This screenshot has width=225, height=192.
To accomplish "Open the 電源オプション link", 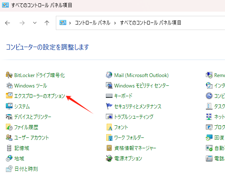I will (x=128, y=158).
